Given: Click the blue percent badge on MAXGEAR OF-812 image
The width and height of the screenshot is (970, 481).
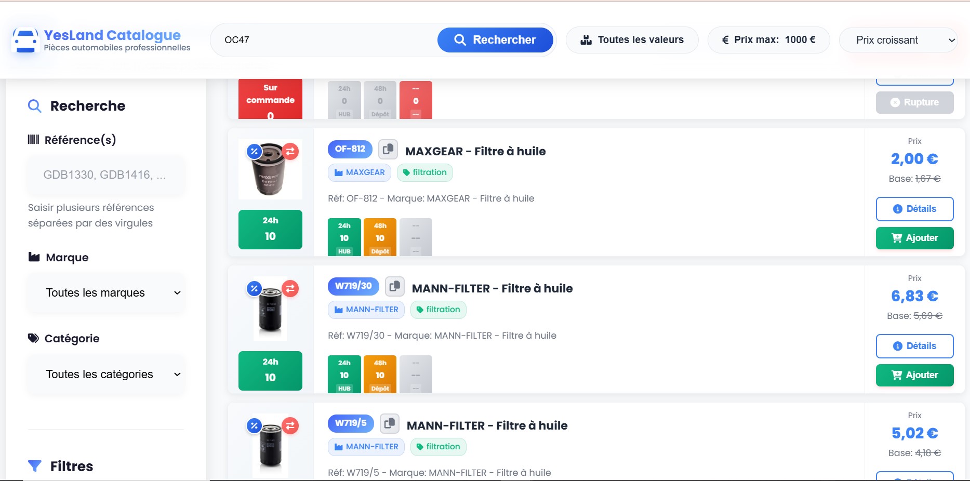Looking at the screenshot, I should pyautogui.click(x=254, y=151).
